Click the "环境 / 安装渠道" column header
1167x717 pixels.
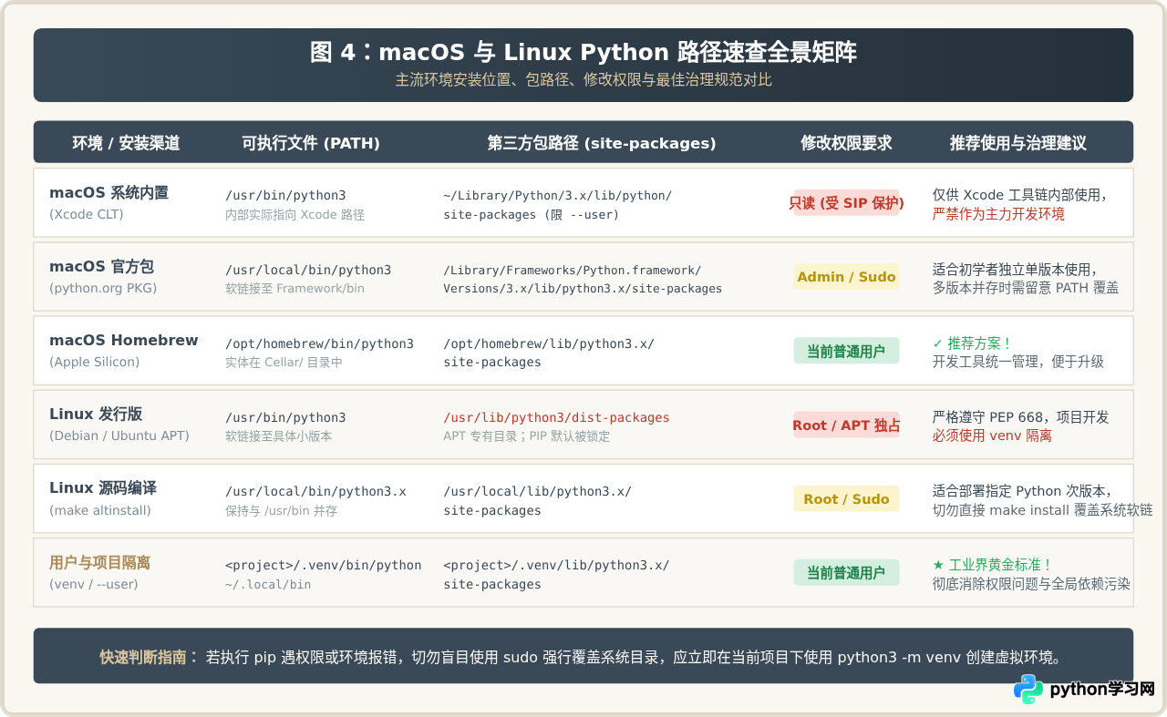point(126,143)
